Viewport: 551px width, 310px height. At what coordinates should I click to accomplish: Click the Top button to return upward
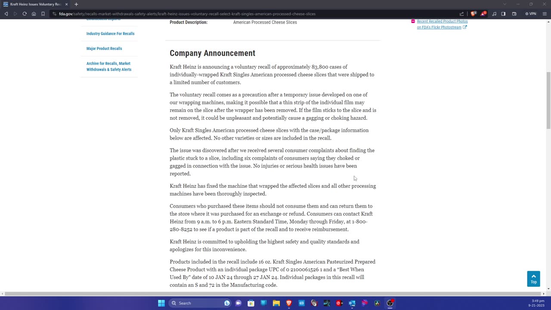(533, 279)
